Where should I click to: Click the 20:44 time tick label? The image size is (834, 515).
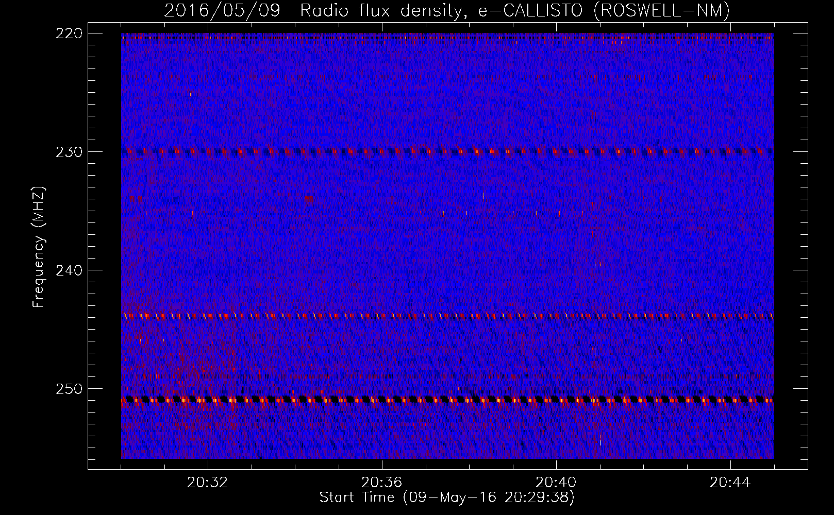730,483
